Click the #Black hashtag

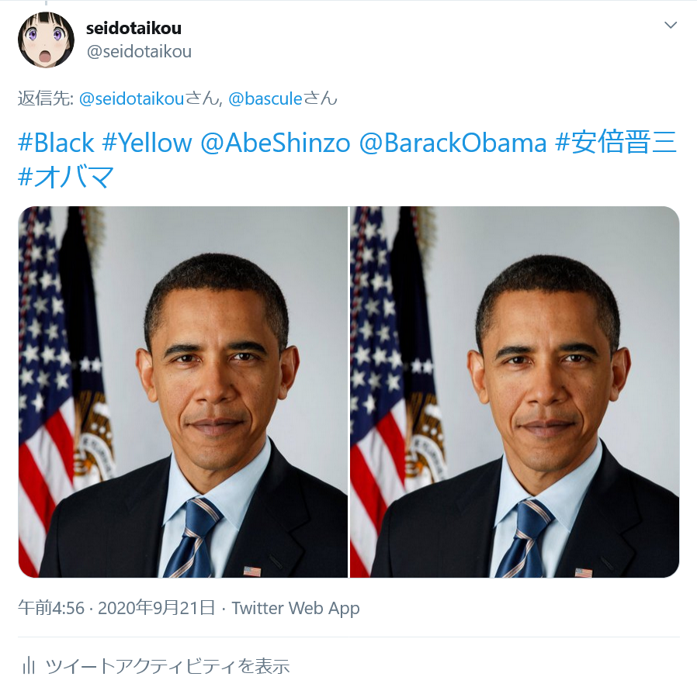tap(56, 143)
